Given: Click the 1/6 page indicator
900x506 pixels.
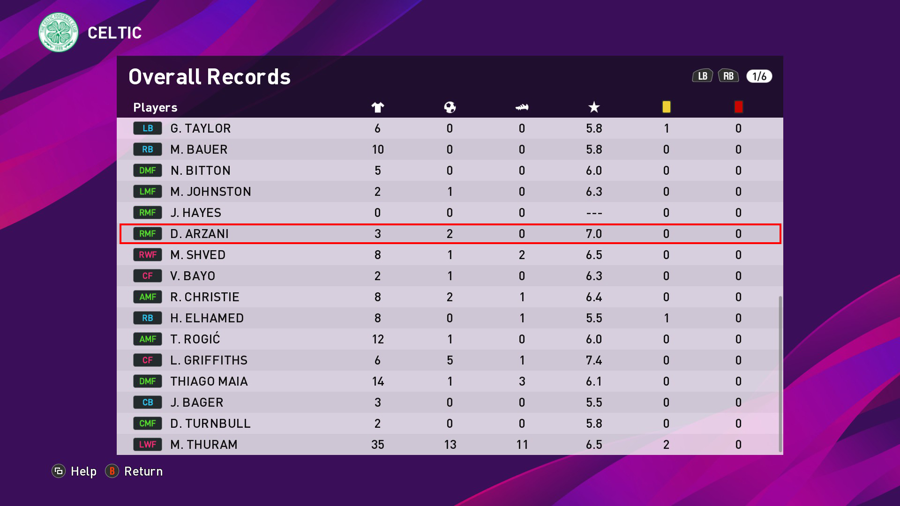Looking at the screenshot, I should click(x=759, y=76).
